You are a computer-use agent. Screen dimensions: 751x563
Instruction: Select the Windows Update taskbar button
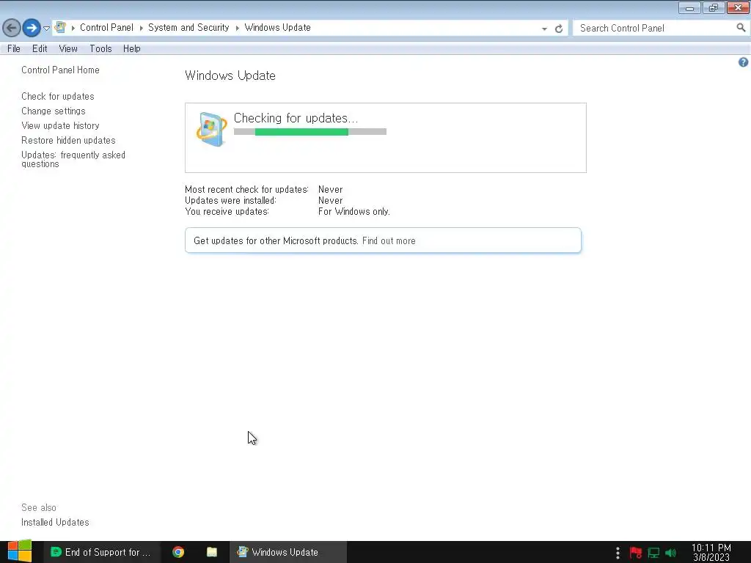tap(287, 552)
